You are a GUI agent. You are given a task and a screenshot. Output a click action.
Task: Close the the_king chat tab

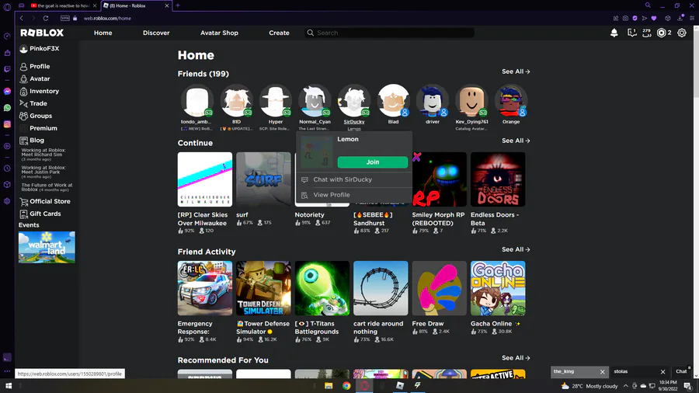tap(602, 371)
